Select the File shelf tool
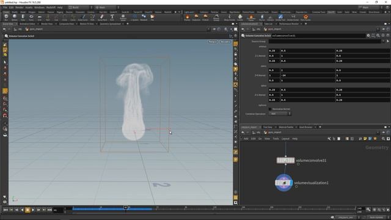Screen dimensions: 391x220 152,18
